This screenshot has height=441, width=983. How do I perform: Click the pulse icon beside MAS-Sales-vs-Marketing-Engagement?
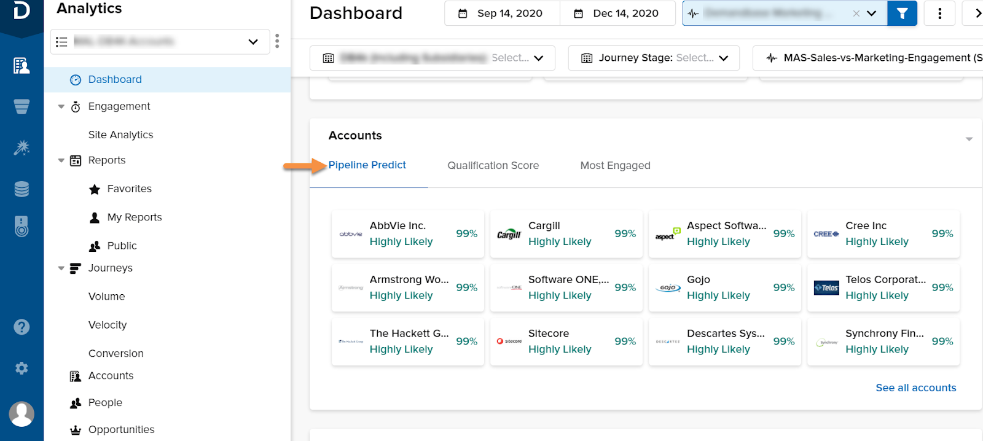click(772, 58)
